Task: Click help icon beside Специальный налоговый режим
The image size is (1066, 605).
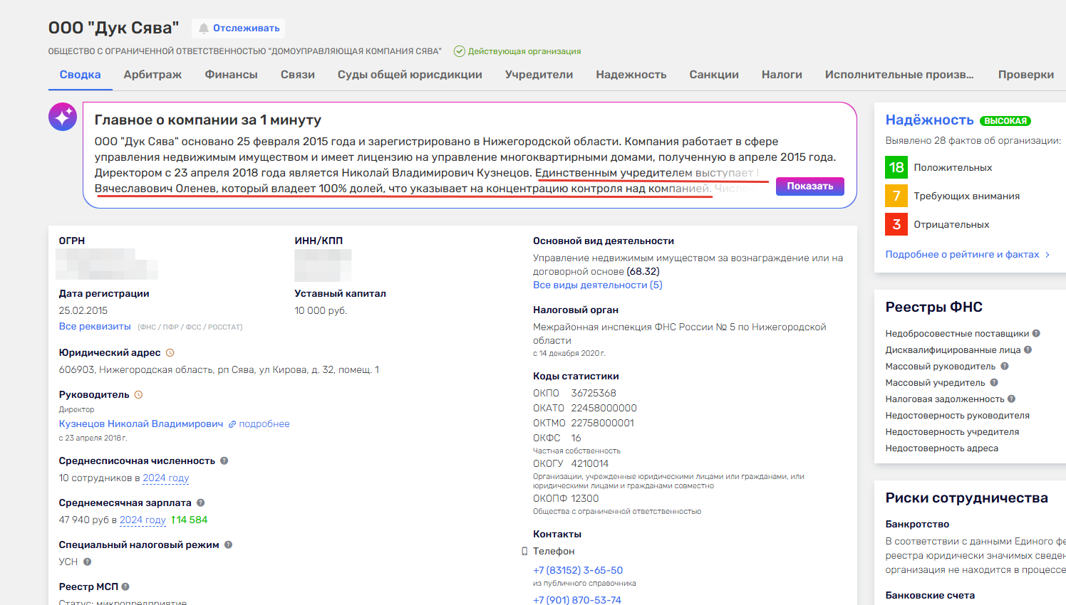Action: tap(229, 545)
